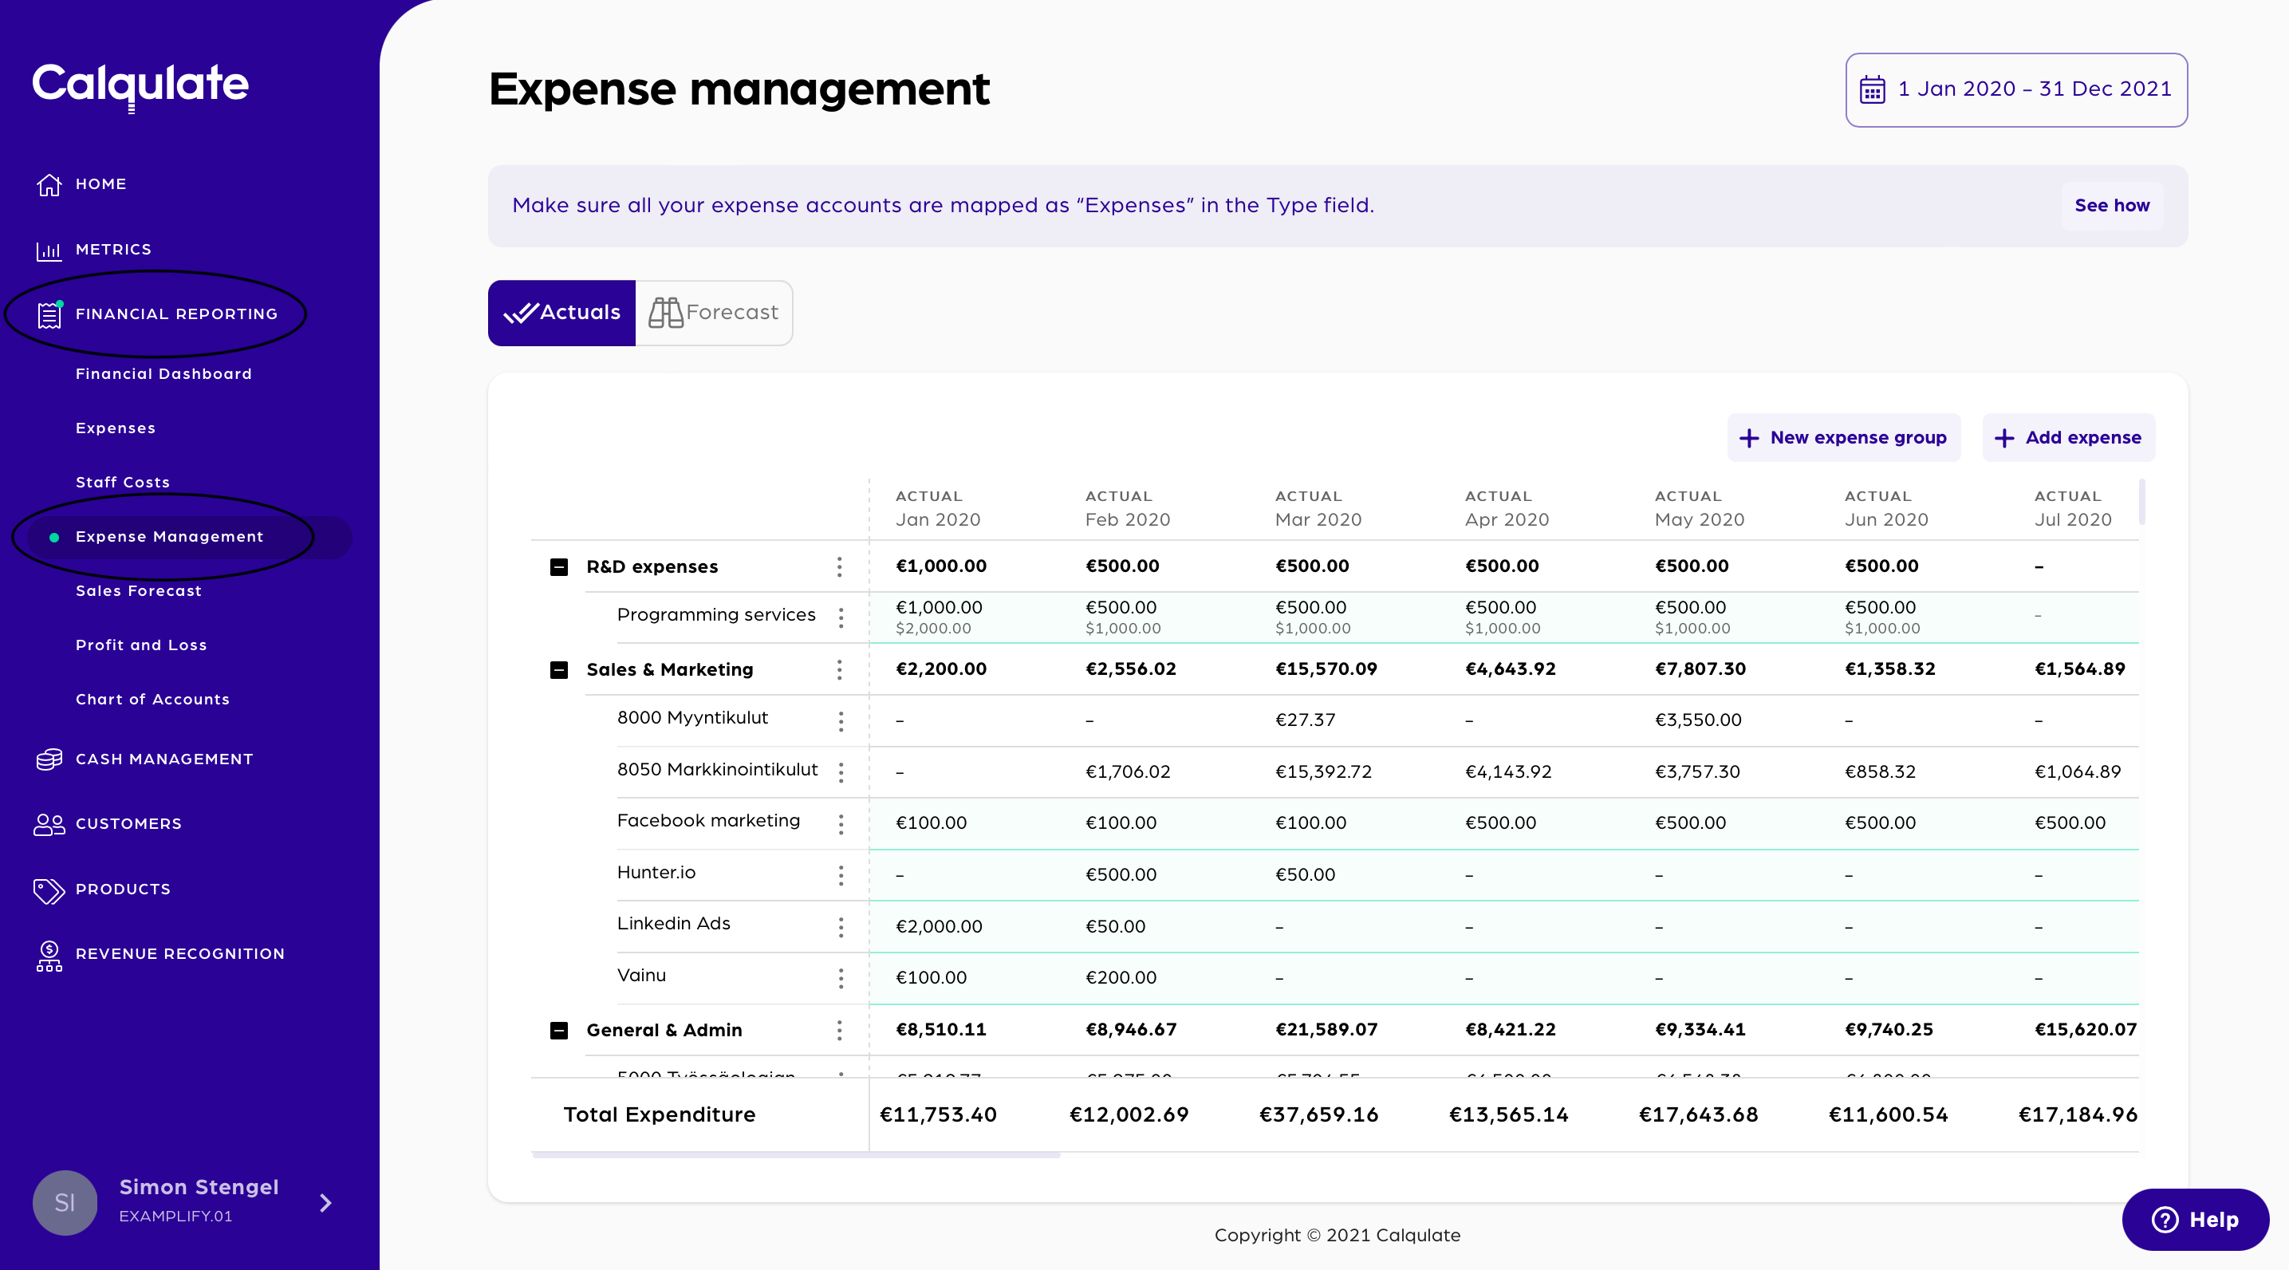
Task: Open three-dot menu for Facebook marketing
Action: (x=841, y=823)
